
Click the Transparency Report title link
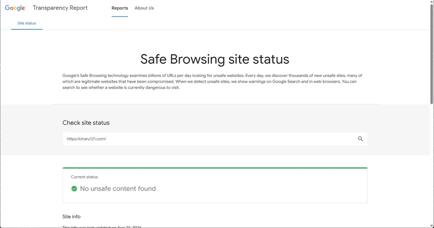60,8
